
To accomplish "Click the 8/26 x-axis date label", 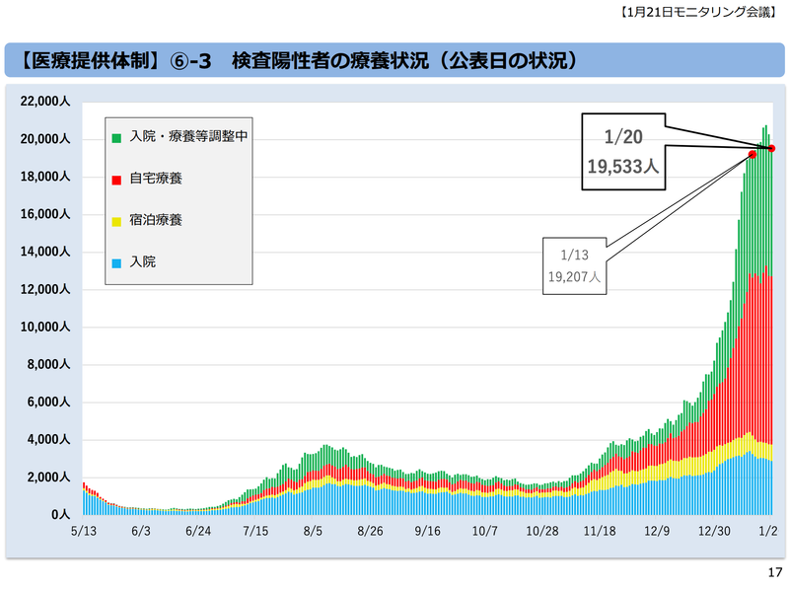I will click(x=371, y=532).
